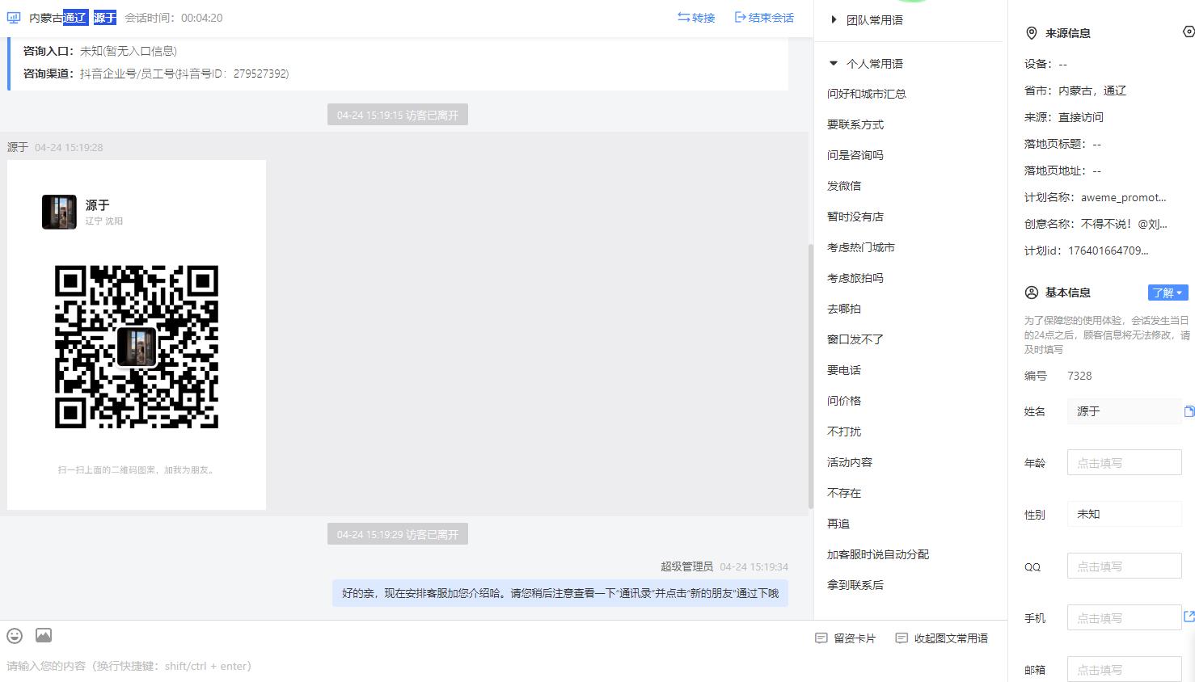Select the phrase 加客服时说自动分配
The height and width of the screenshot is (682, 1195).
click(878, 554)
